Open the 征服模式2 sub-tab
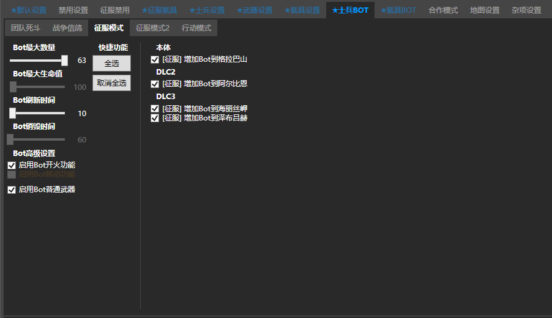The width and height of the screenshot is (552, 318). (x=152, y=28)
